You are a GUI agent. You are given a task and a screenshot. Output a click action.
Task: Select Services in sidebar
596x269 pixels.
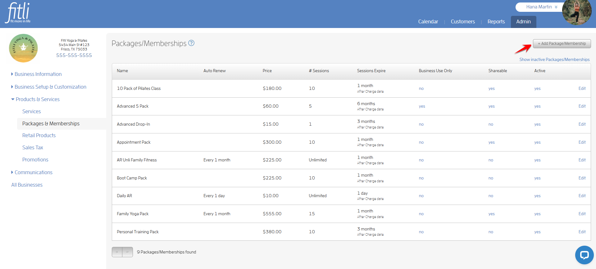[x=31, y=111]
